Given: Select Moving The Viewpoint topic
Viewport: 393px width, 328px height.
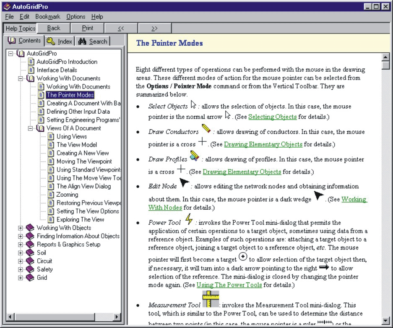Looking at the screenshot, I should tap(84, 161).
